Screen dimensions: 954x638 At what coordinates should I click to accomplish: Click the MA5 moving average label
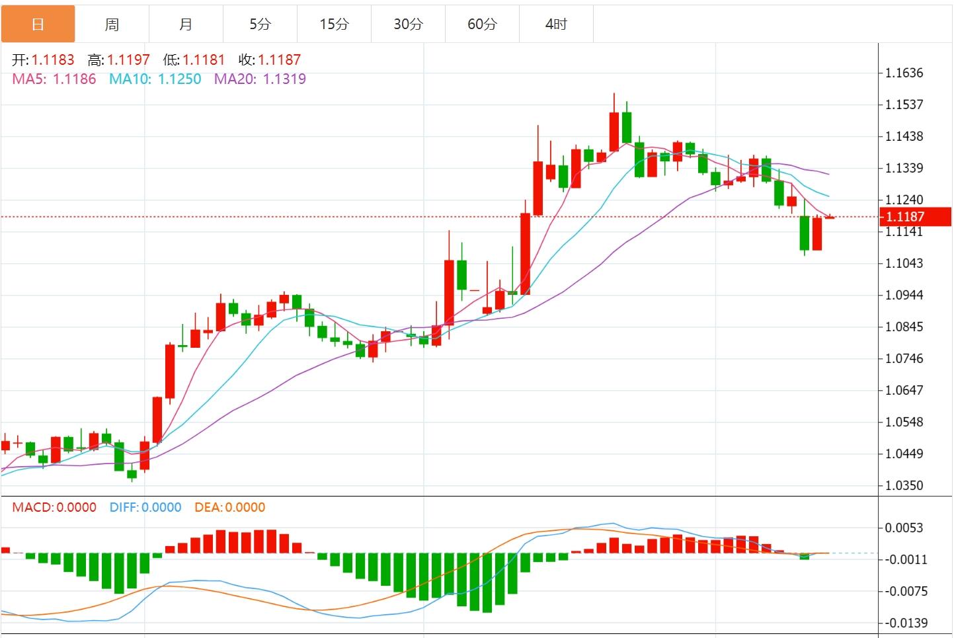coord(54,79)
